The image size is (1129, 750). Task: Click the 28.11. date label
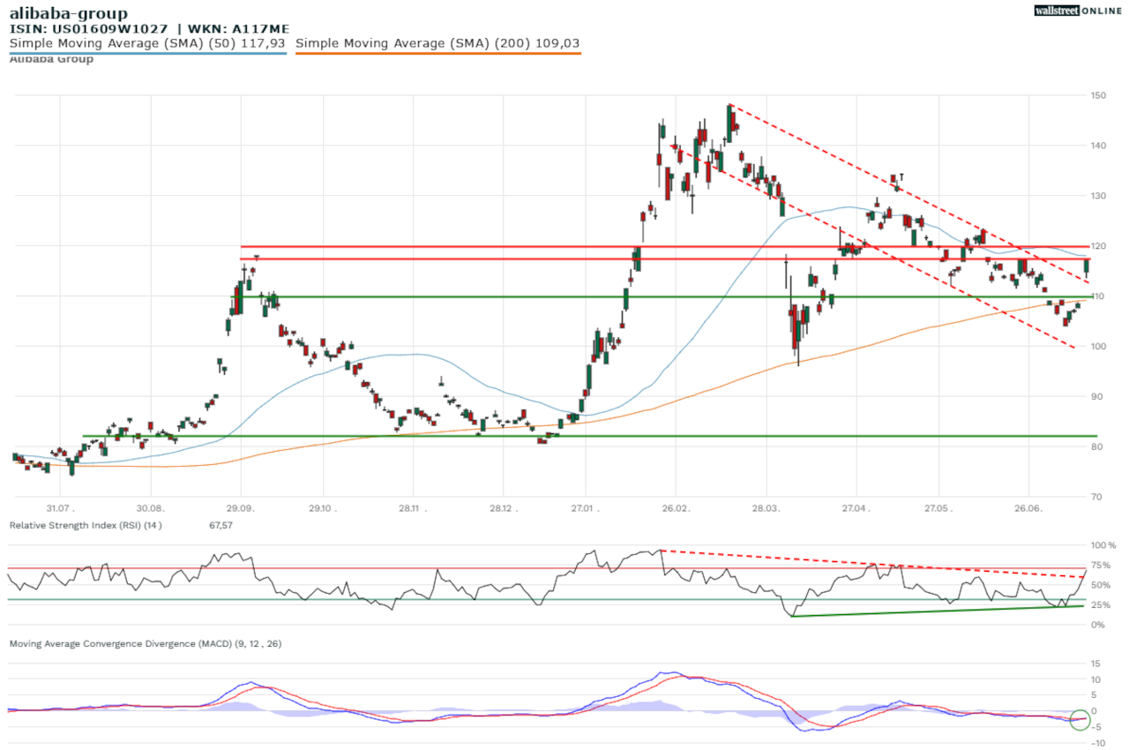412,509
